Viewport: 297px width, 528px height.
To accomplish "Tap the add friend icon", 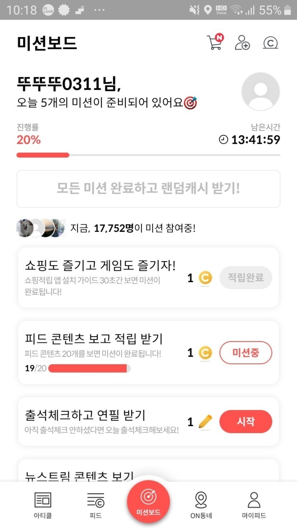I will 242,43.
